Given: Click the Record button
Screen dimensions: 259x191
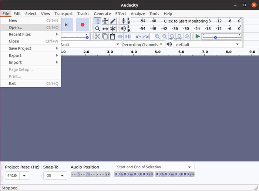Looking at the screenshot, I should click(83, 25).
